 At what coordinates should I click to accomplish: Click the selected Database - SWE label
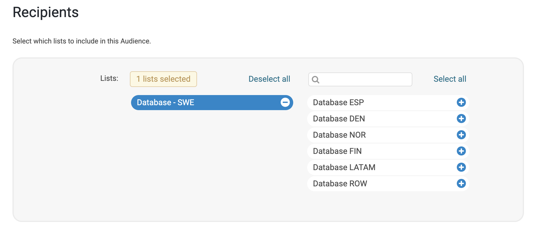pos(165,102)
